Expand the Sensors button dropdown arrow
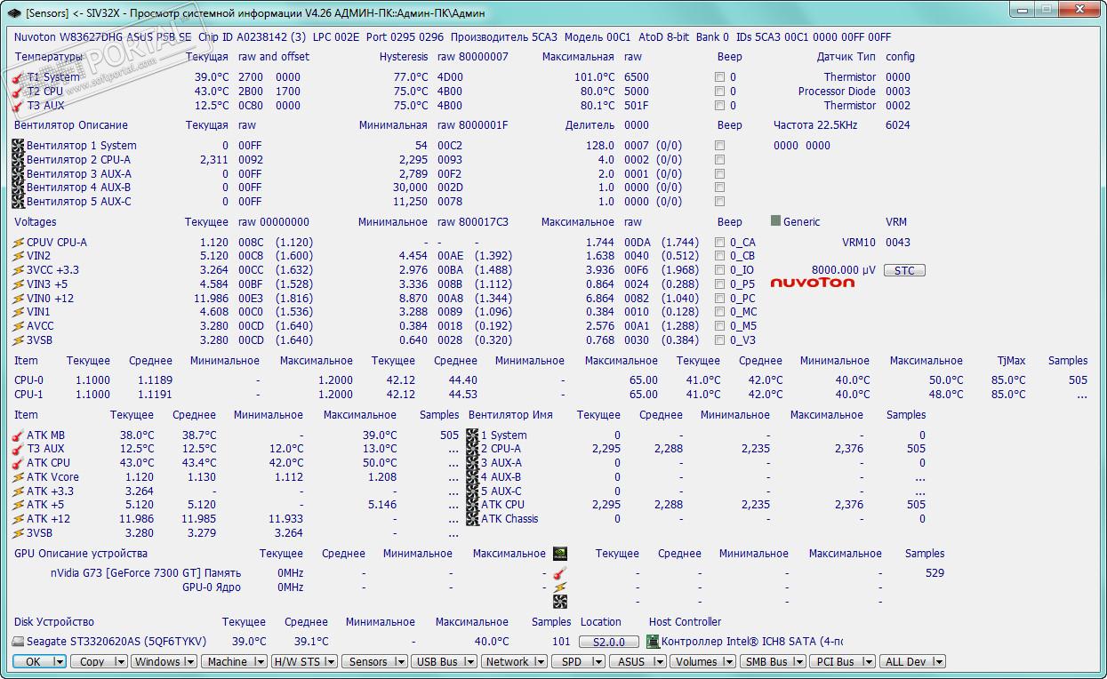Screen dimensions: 1107x679 click(x=399, y=662)
